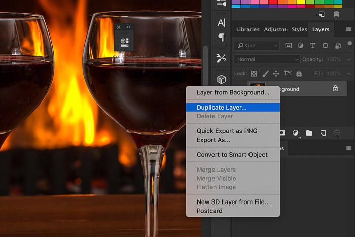The height and width of the screenshot is (237, 355).
Task: Pick the bright yellow color swatch
Action: point(301,2)
